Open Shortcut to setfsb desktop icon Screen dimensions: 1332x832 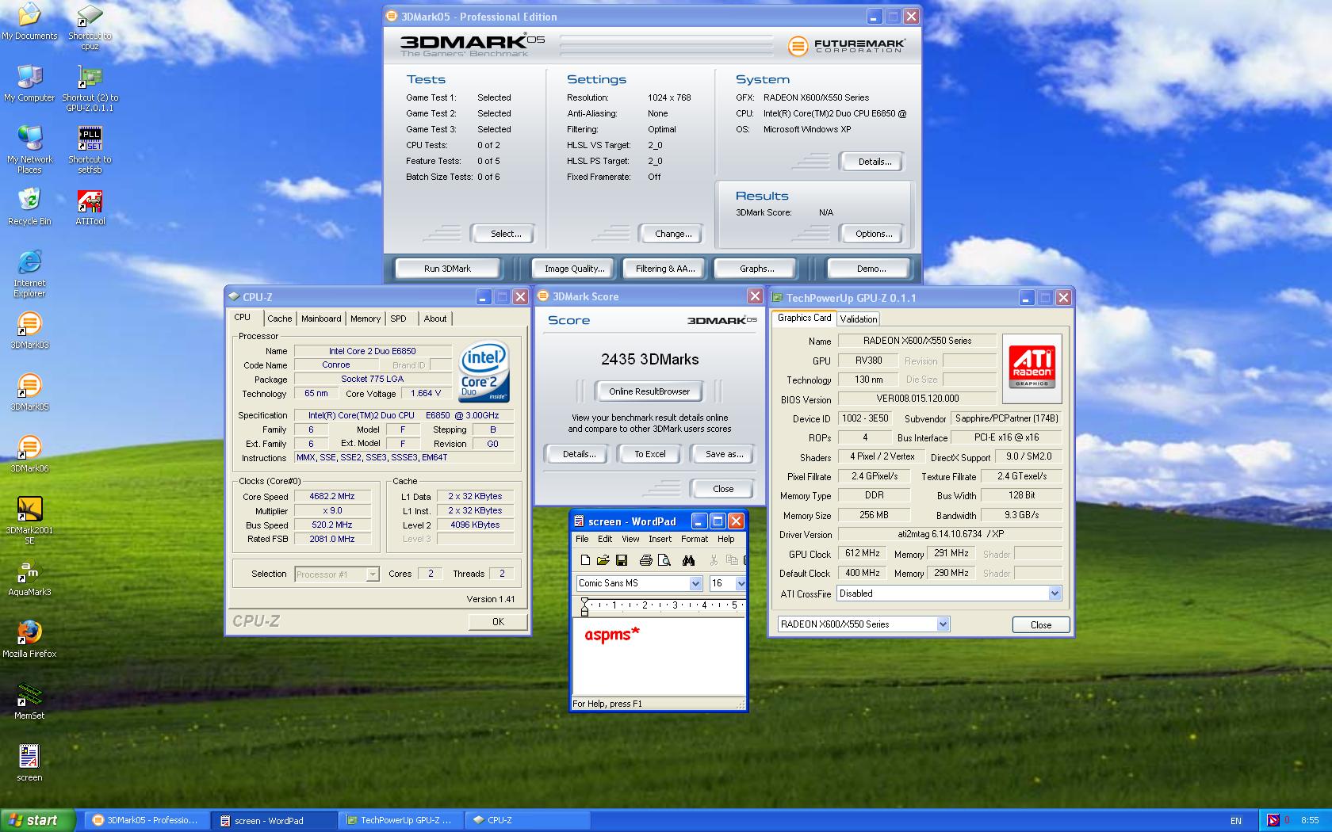pos(90,150)
